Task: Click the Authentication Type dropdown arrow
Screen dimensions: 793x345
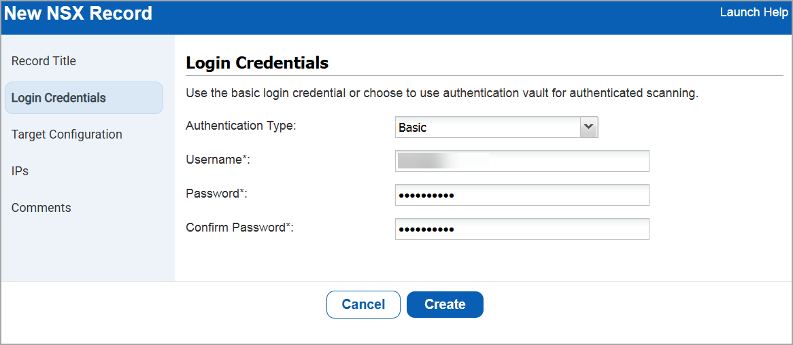Action: click(588, 127)
